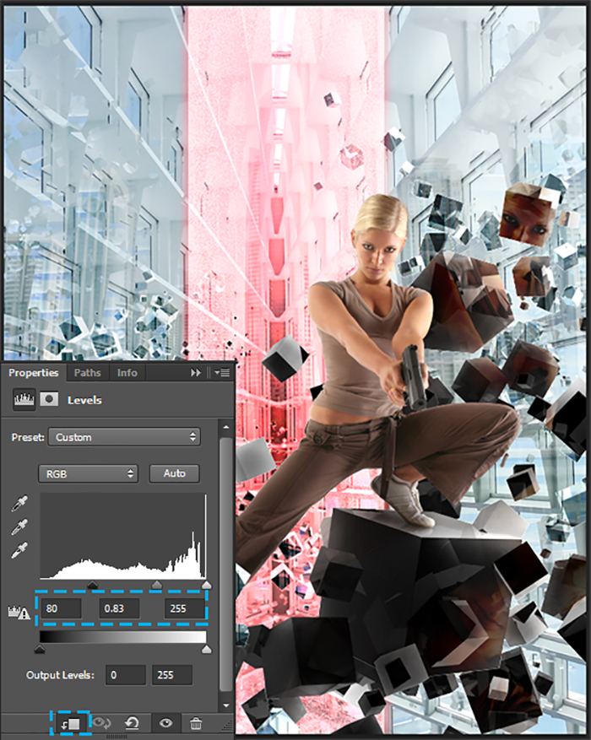Click the Auto levels button
Screen dimensions: 591x740
(x=174, y=473)
